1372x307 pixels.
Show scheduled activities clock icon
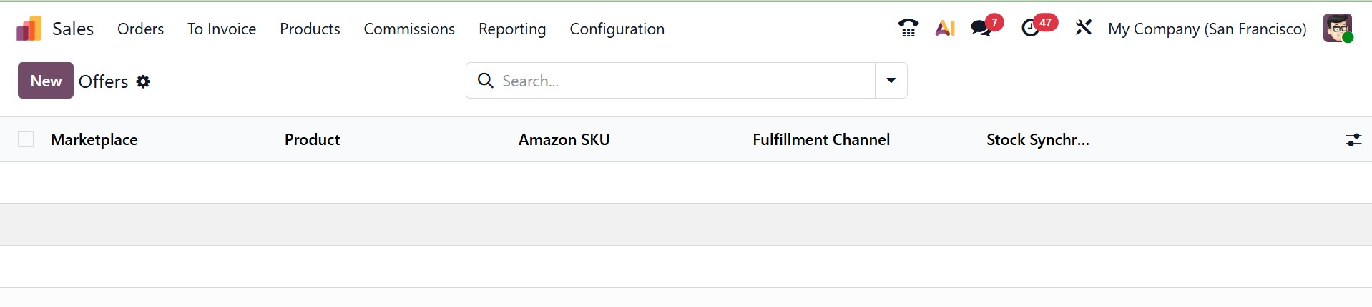pos(1031,29)
